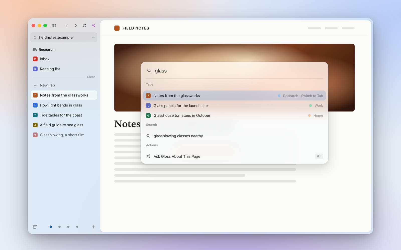Select the Notes from the glassworks sidebar tab
The height and width of the screenshot is (250, 401).
click(64, 95)
